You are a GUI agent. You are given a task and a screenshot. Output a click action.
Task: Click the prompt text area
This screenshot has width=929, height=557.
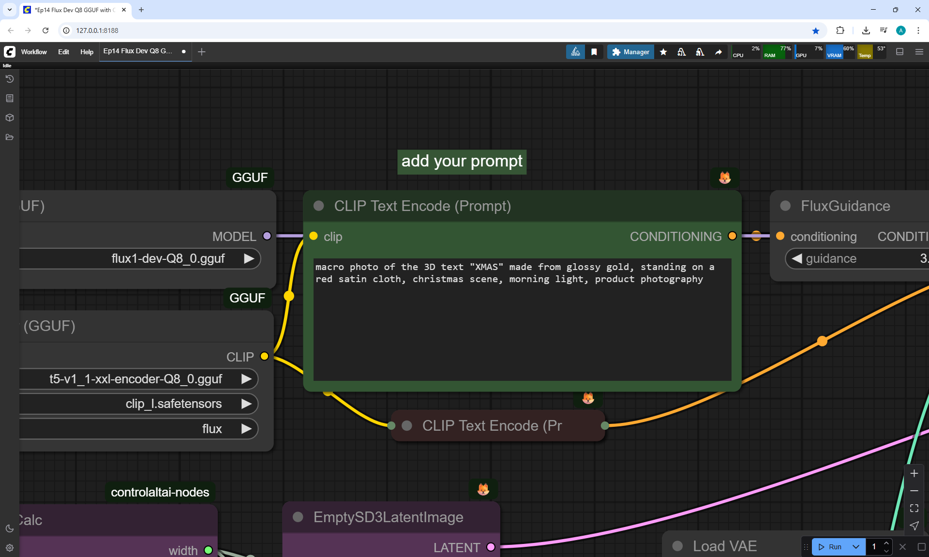click(x=522, y=319)
